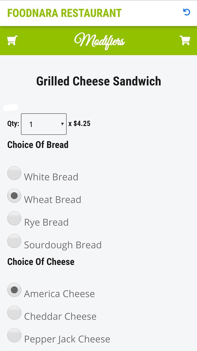
Task: Open the cart icon left of Modifiers
Action: pos(12,40)
